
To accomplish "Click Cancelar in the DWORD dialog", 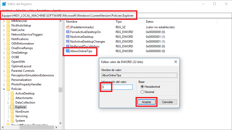I will 167,102.
